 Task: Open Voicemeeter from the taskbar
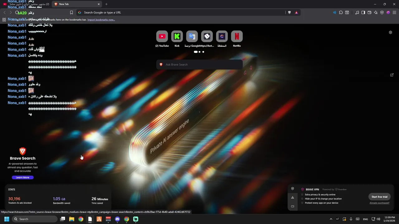108,219
